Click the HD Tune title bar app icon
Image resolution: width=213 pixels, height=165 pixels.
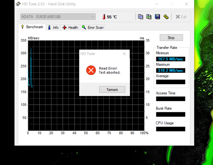(x=18, y=4)
